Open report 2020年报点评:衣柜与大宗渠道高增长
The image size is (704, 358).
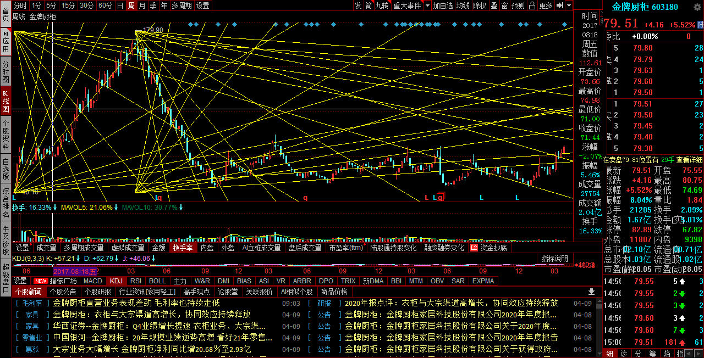pyautogui.click(x=452, y=303)
